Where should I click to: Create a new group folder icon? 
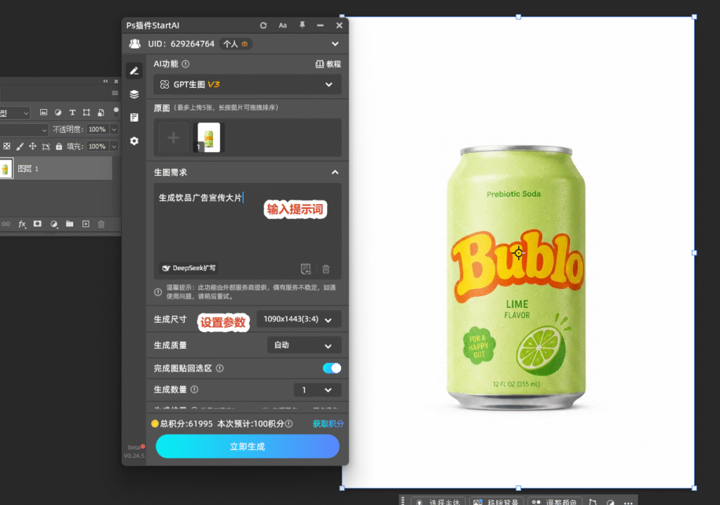pyautogui.click(x=70, y=224)
